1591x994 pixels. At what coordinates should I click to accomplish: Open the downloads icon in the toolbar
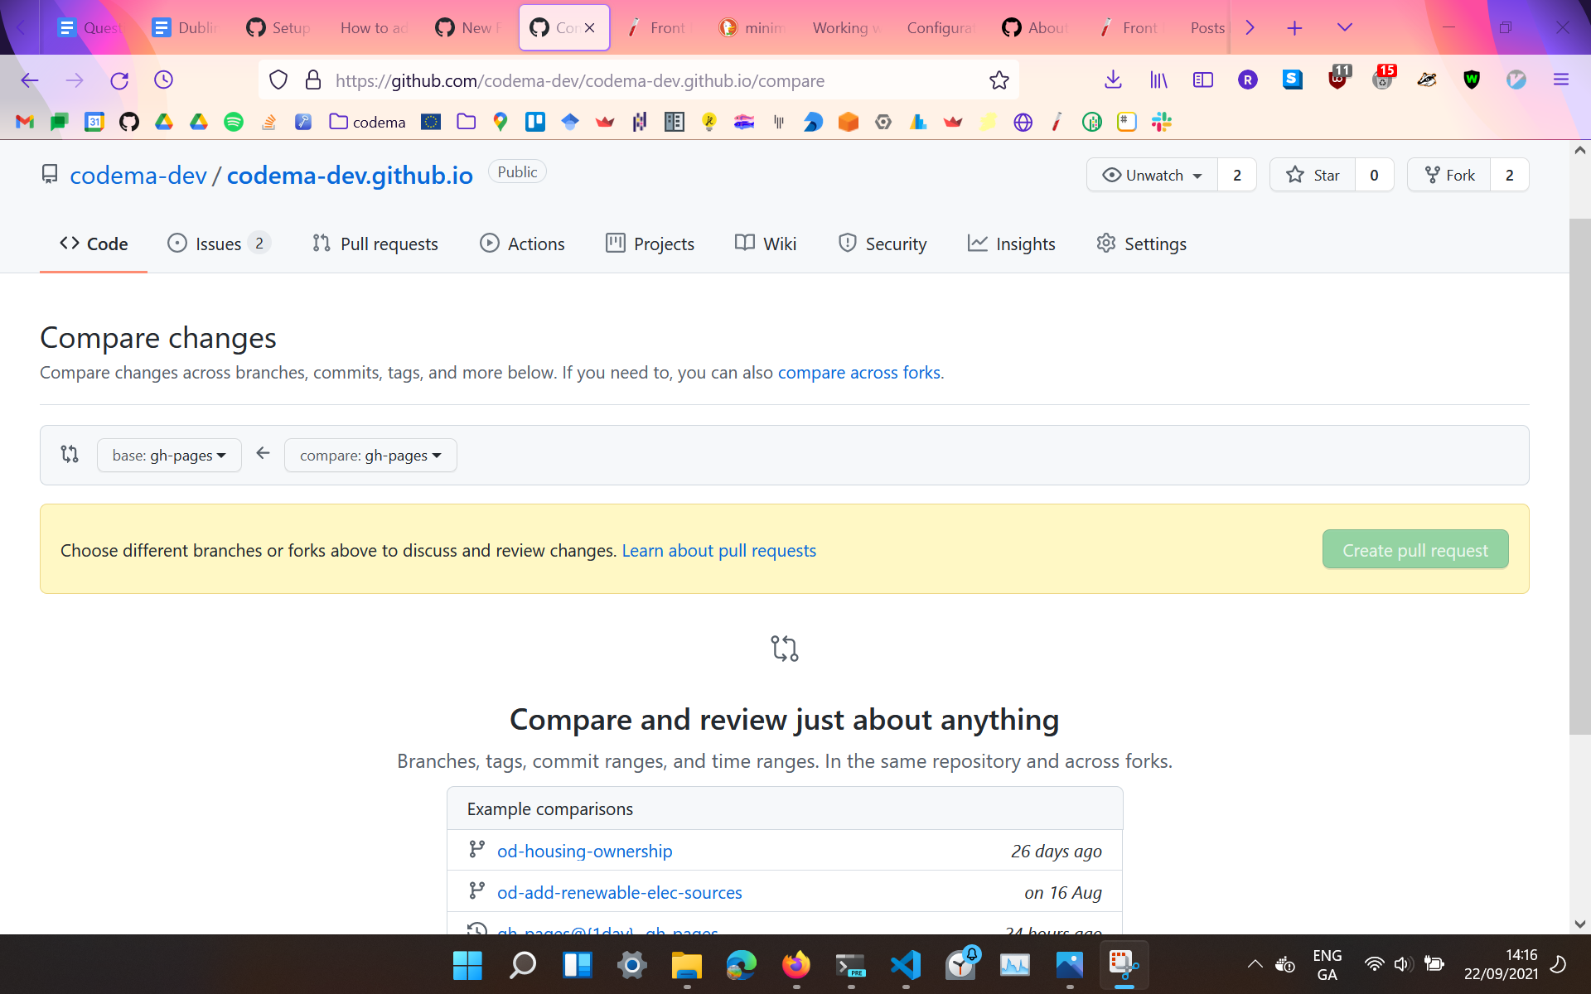point(1112,80)
